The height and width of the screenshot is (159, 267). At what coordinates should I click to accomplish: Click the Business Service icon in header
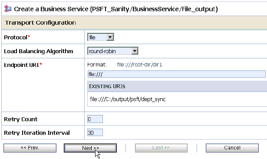(8, 9)
